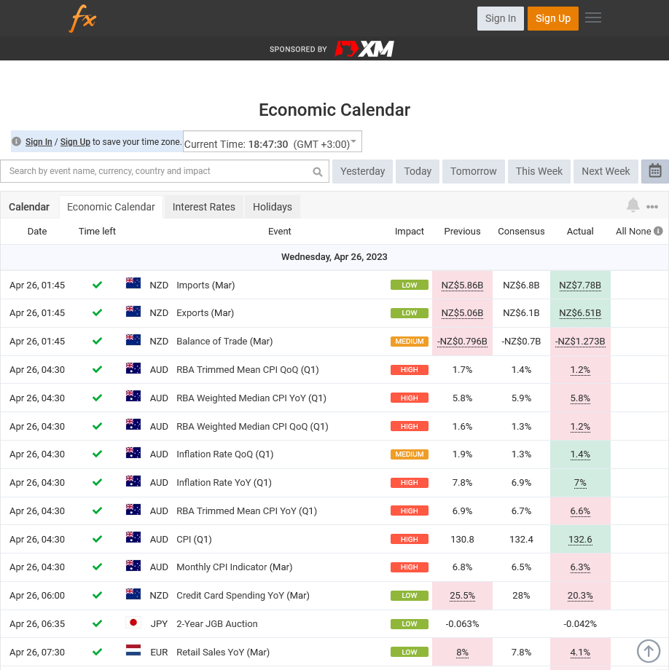Toggle the checkmark on AUD CPI (Q1) row

tap(97, 539)
